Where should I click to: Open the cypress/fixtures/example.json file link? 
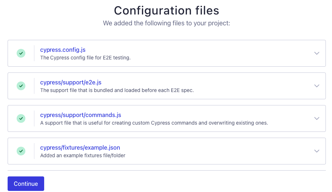pyautogui.click(x=80, y=148)
